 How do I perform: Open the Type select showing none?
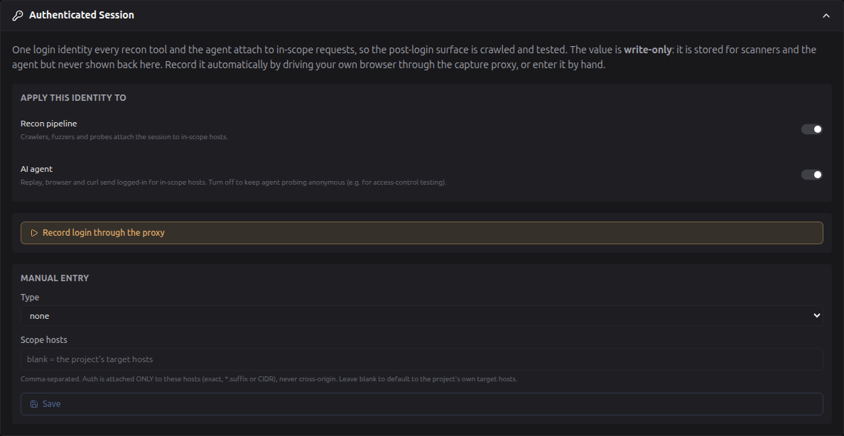click(421, 316)
